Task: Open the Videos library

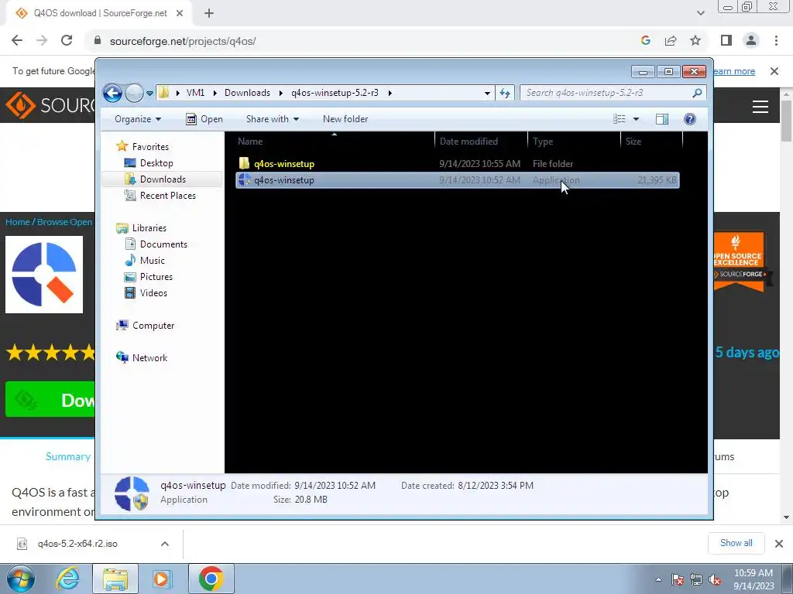Action: 153,293
